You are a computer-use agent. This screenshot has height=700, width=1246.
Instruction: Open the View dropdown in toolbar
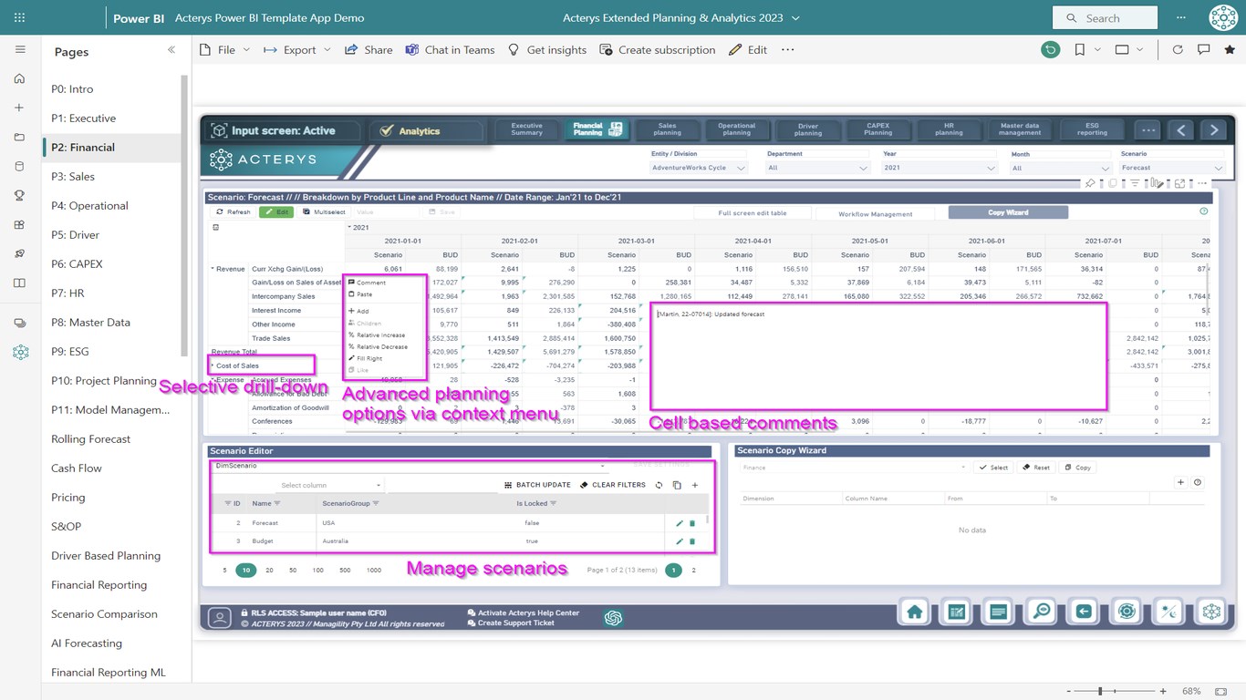pos(1128,50)
